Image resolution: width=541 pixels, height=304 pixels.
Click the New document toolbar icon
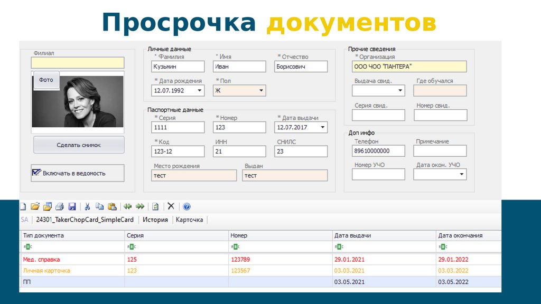(23, 206)
